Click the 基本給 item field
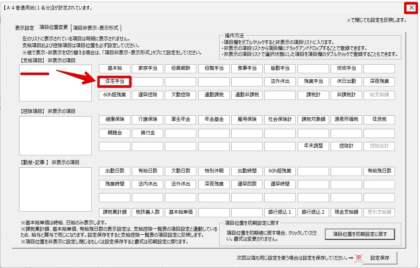The image size is (420, 268). [x=114, y=69]
